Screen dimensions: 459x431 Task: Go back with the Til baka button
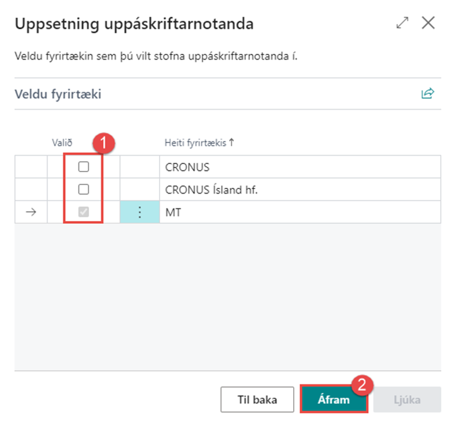tap(257, 400)
